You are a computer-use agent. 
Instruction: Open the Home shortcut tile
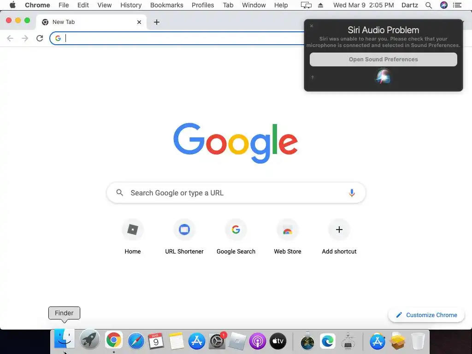133,237
